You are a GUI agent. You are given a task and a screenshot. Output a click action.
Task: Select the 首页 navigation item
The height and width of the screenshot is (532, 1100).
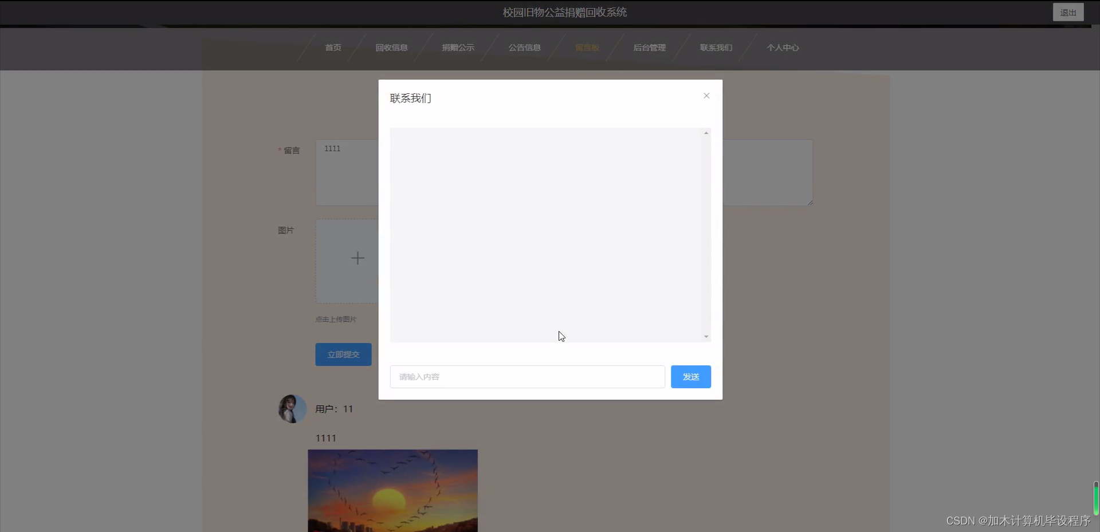(333, 48)
